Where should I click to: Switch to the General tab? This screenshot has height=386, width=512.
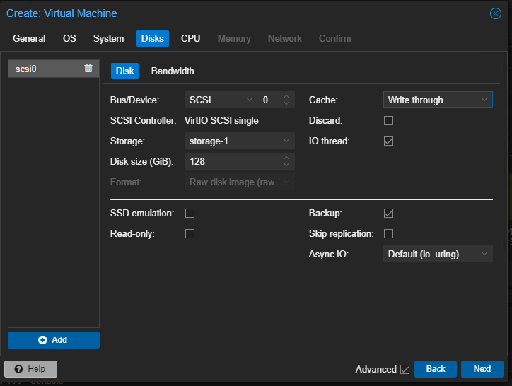[29, 39]
